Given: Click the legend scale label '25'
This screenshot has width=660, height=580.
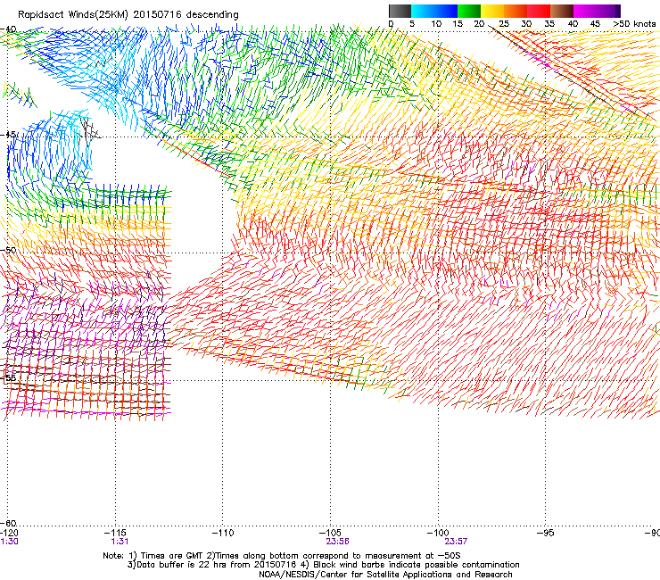Looking at the screenshot, I should 504,24.
